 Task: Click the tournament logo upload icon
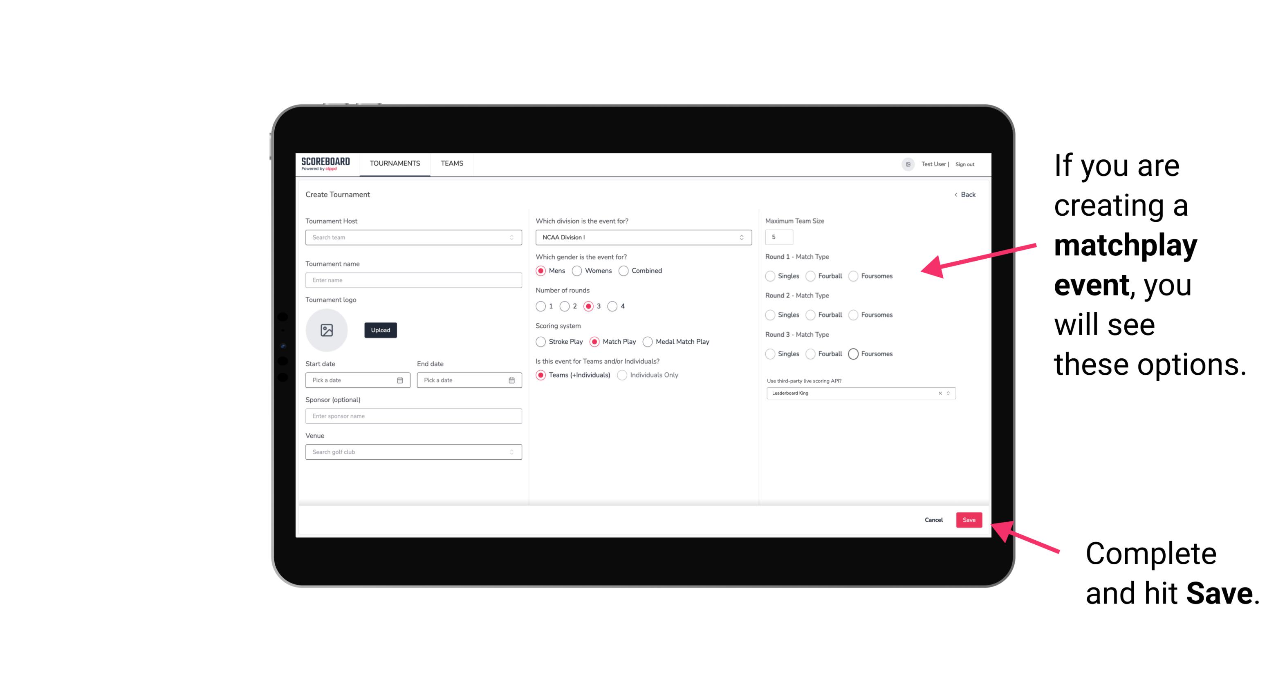click(x=326, y=330)
